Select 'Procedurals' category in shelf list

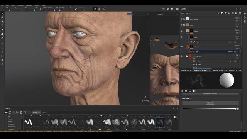click(x=12, y=127)
